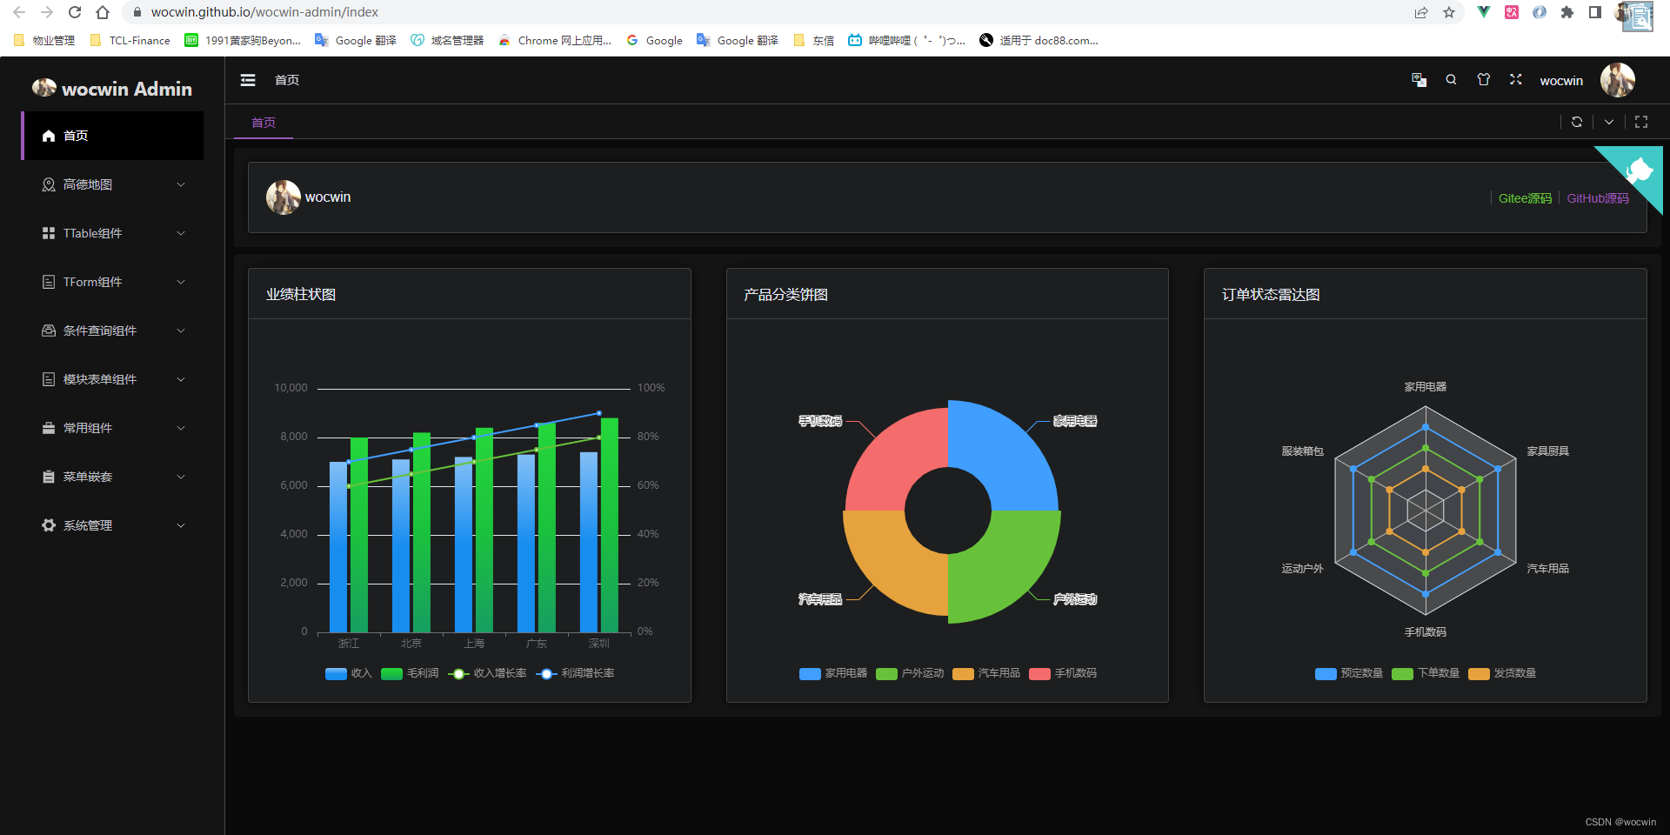Enter fullscreen via the expand icon
The height and width of the screenshot is (835, 1670).
(1515, 79)
